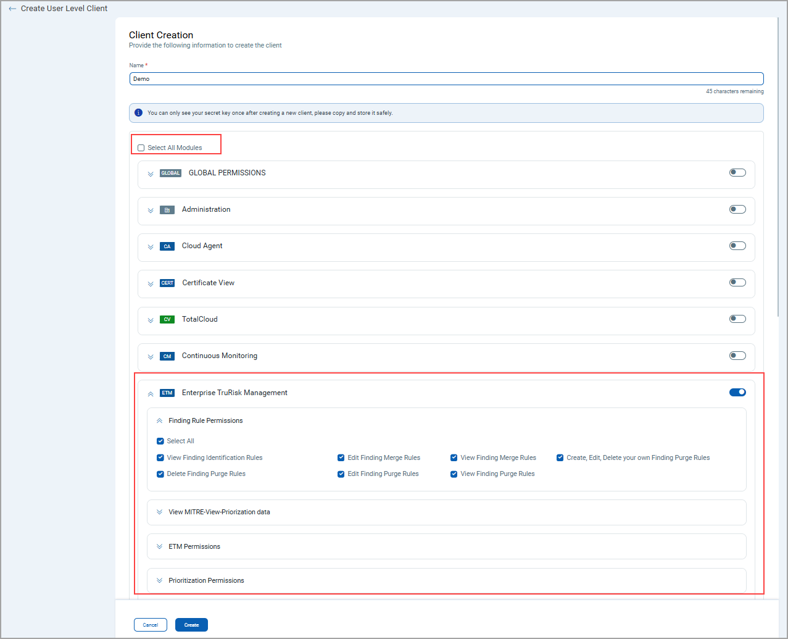
Task: Click the CERT Certificate View badge icon
Action: click(167, 283)
